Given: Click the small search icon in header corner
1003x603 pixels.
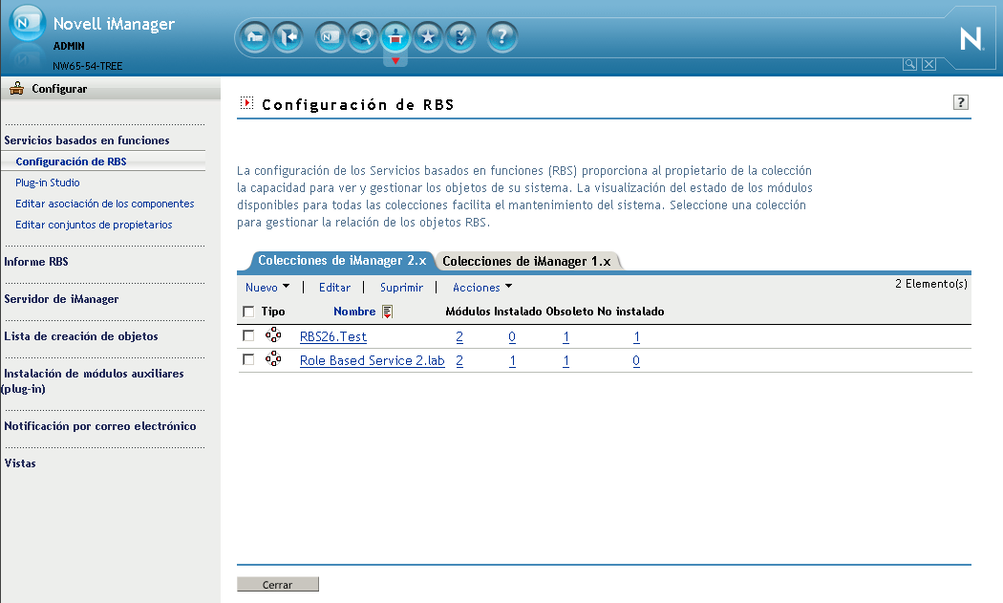Looking at the screenshot, I should pos(909,64).
